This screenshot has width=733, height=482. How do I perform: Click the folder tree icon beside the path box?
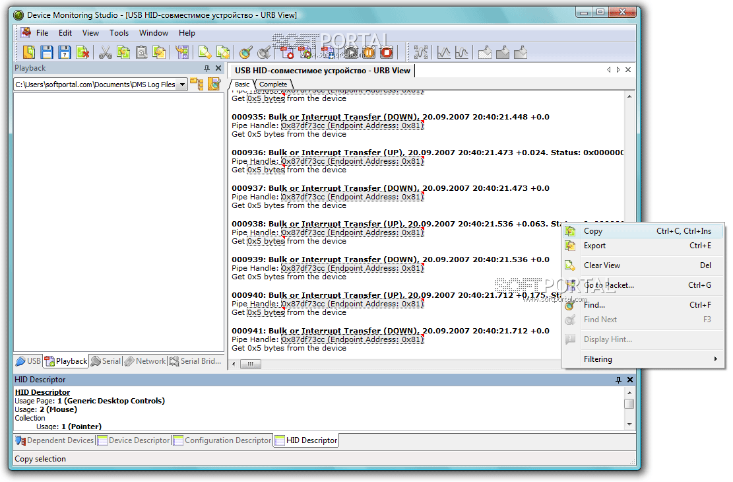(x=197, y=85)
